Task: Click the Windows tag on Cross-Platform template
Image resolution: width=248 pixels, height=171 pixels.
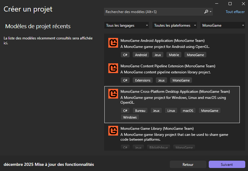Action: tap(130, 117)
